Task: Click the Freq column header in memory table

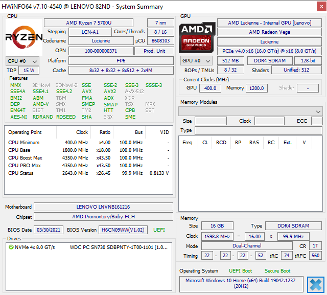Action: click(x=188, y=143)
